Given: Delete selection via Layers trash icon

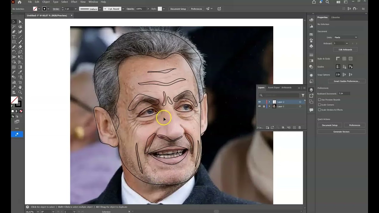Looking at the screenshot, I should [300, 128].
